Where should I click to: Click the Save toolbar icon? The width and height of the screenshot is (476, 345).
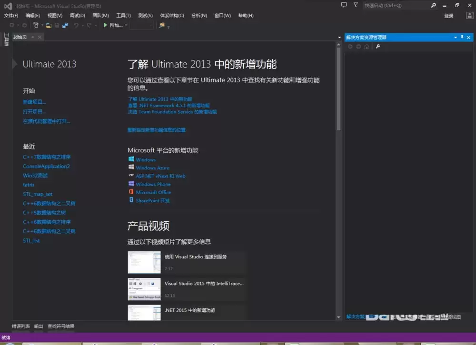[57, 25]
